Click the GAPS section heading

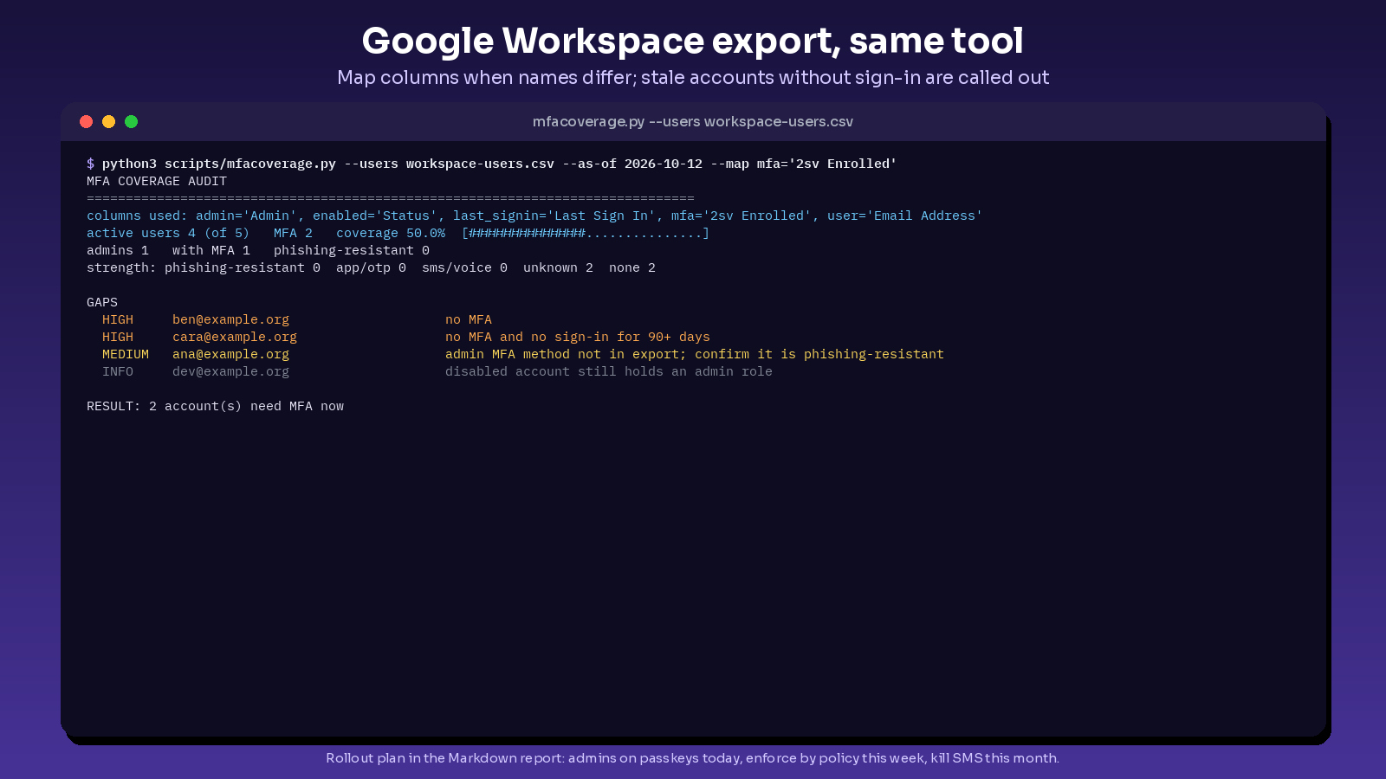coord(102,302)
